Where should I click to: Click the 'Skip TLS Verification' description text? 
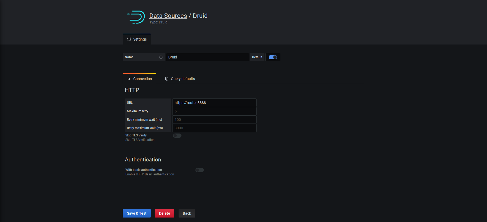click(140, 140)
